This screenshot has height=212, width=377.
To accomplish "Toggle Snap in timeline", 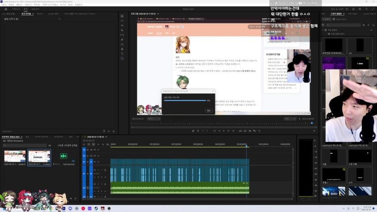I will (89, 144).
